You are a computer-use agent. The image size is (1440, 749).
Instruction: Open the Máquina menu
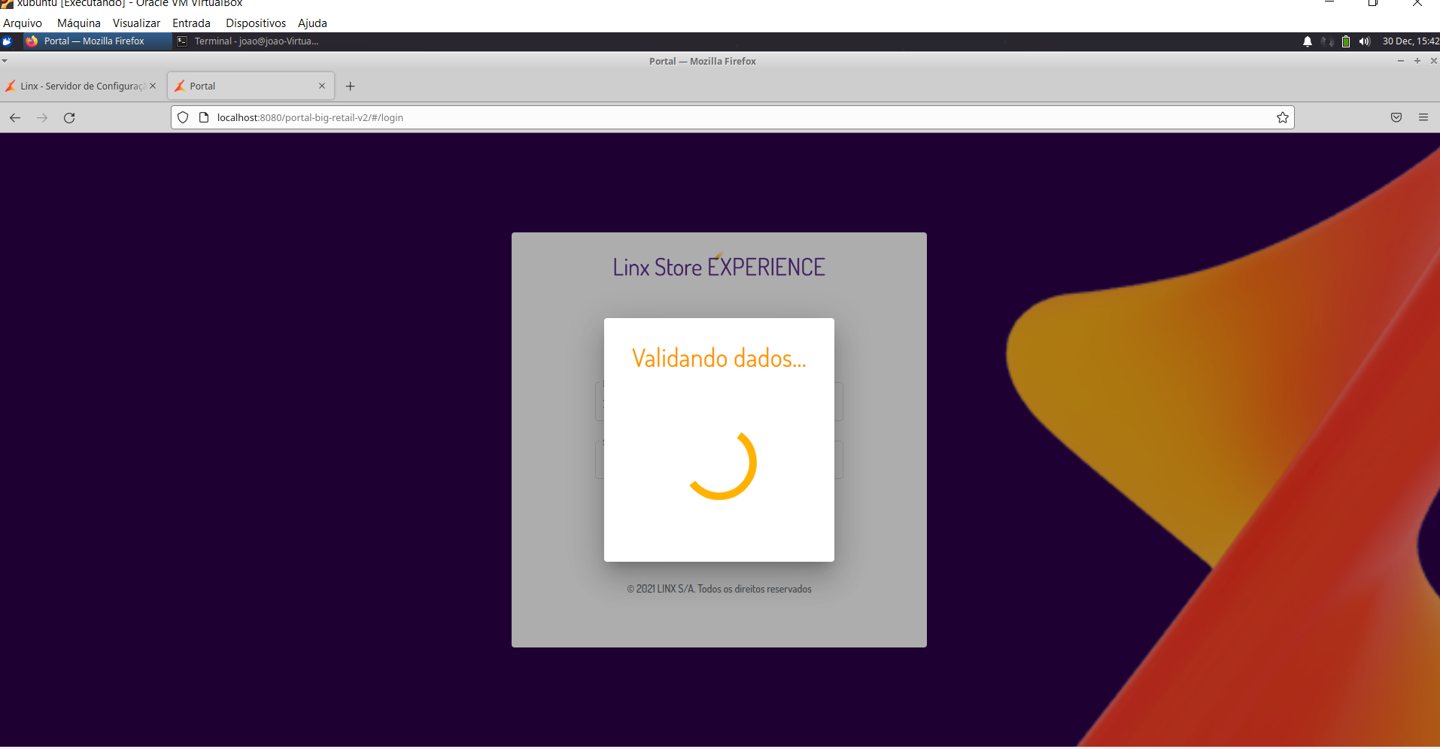tap(79, 23)
